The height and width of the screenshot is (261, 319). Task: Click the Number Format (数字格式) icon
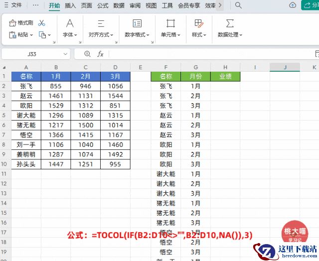click(137, 23)
